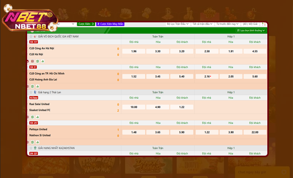Screen dimensions: 293x178
Task: Open statistics chart for Công An Hà Nội match
Action: click(43, 61)
